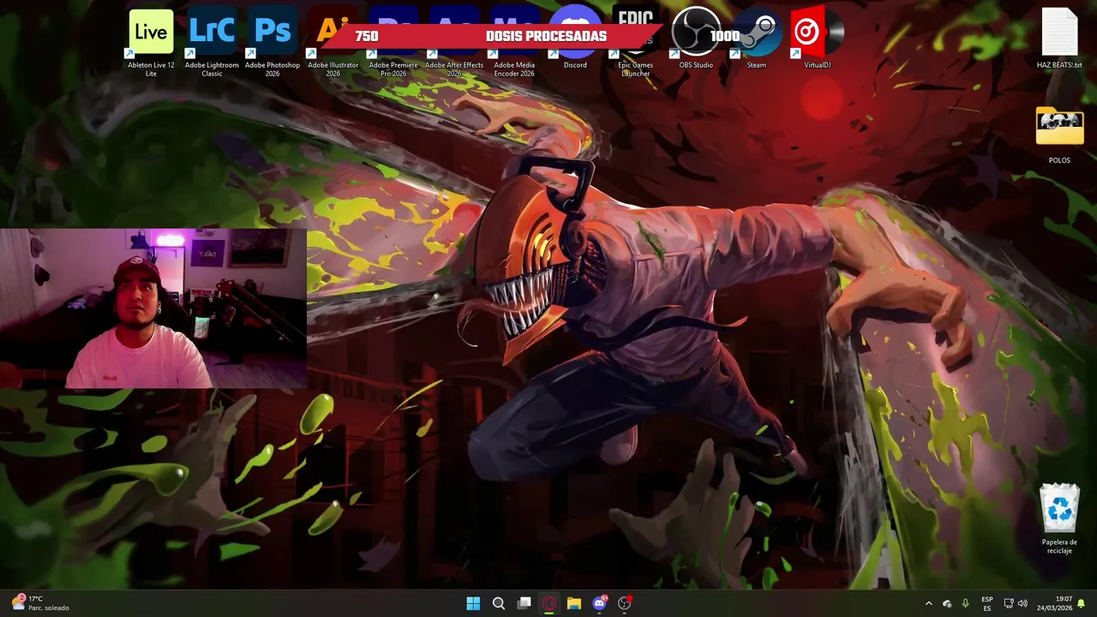Click the Adobe Media Encoder 2026 shortcut
The width and height of the screenshot is (1097, 617).
click(x=514, y=43)
